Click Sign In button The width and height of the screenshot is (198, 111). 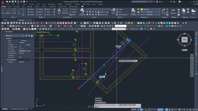click(160, 2)
